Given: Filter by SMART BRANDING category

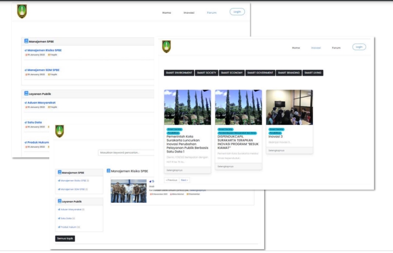Looking at the screenshot, I should point(289,73).
